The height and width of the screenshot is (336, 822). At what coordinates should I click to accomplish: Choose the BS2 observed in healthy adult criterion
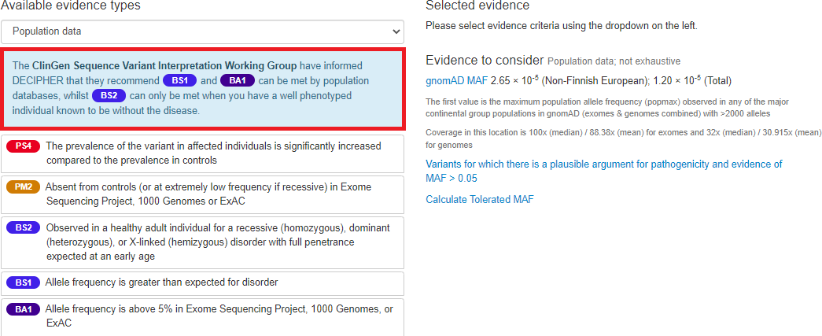tap(202, 242)
